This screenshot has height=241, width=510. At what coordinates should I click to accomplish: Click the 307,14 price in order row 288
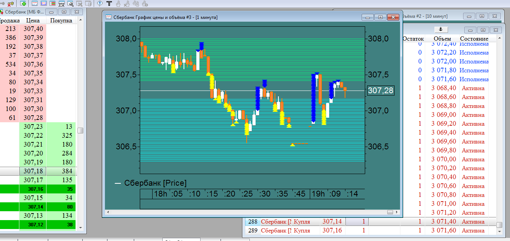click(333, 222)
